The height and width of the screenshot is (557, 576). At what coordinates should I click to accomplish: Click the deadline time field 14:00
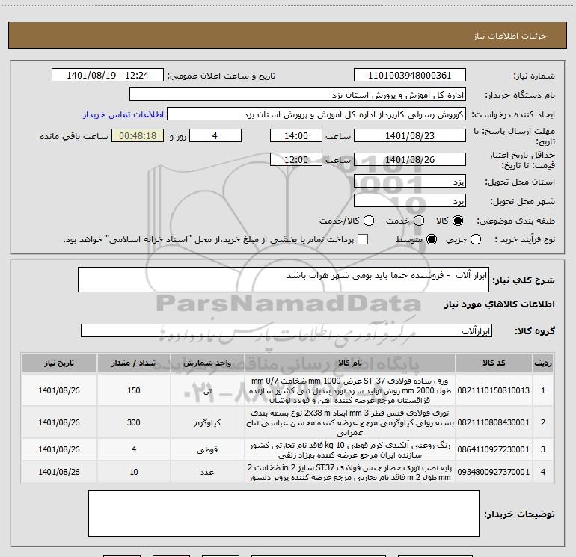[x=296, y=135]
